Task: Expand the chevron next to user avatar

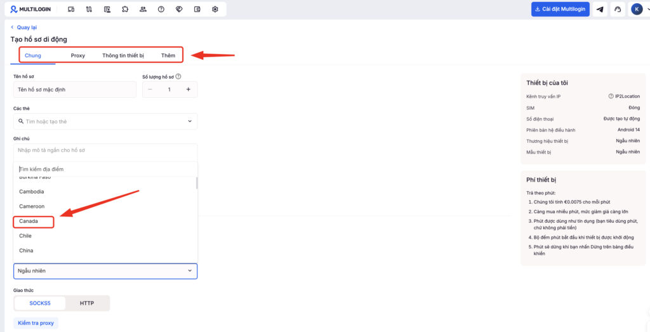Action: pos(647,9)
